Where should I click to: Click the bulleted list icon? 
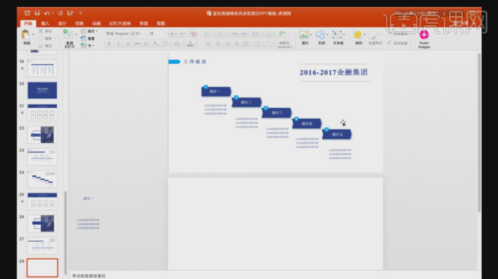coord(207,34)
